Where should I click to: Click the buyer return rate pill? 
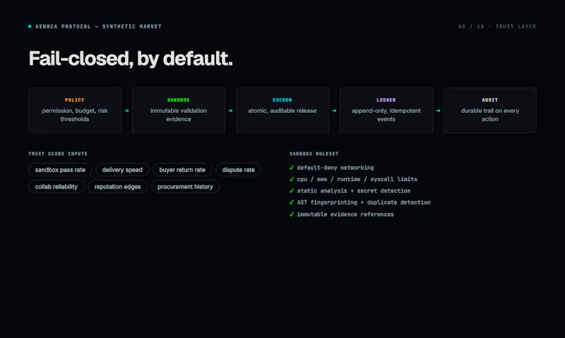click(182, 169)
